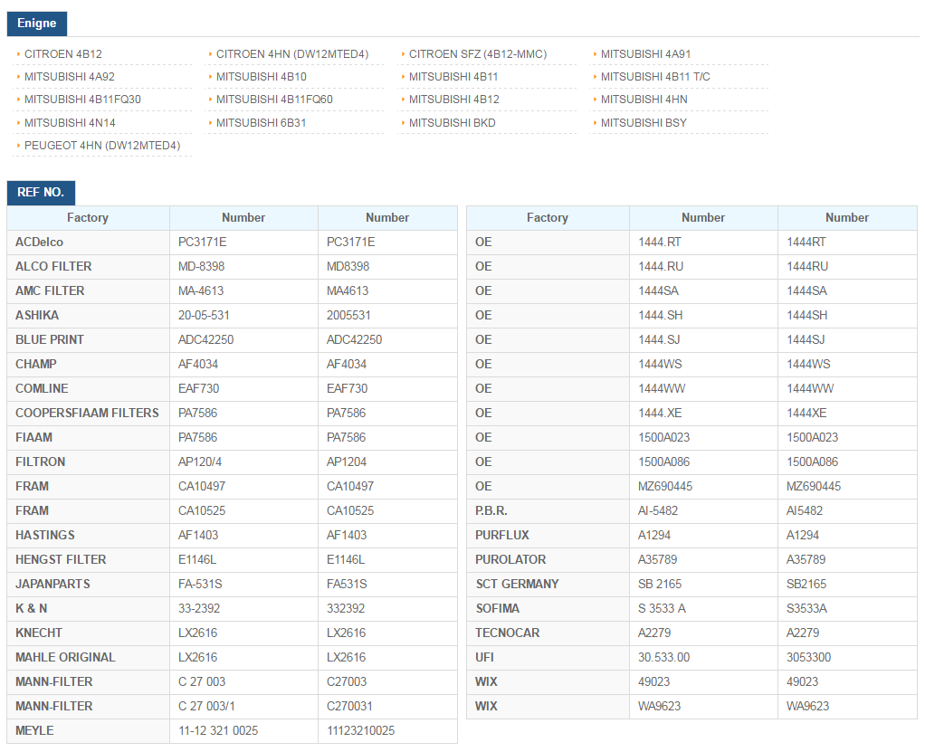Click the KNECHT factory cell
The image size is (925, 752).
coord(88,633)
